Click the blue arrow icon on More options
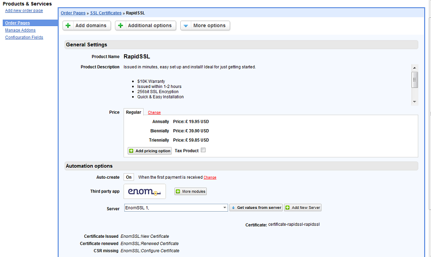431x257 pixels. (x=186, y=26)
